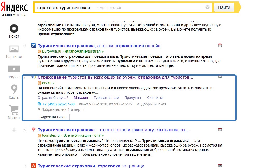This screenshot has height=168, width=257.
Task: Open the Страховой случай sitelink
Action: pos(53,98)
